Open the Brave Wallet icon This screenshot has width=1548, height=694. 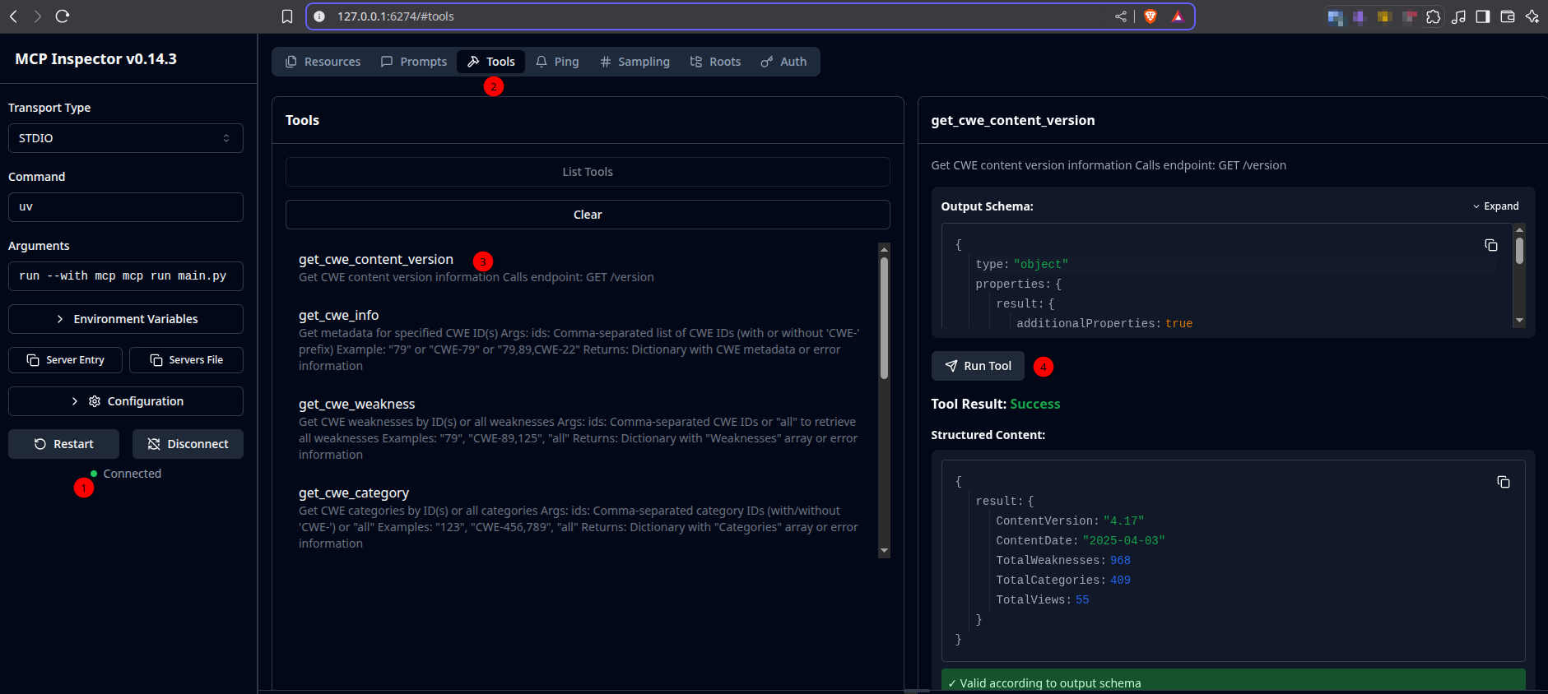coord(1508,16)
